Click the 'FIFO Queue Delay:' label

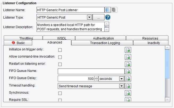(23, 78)
